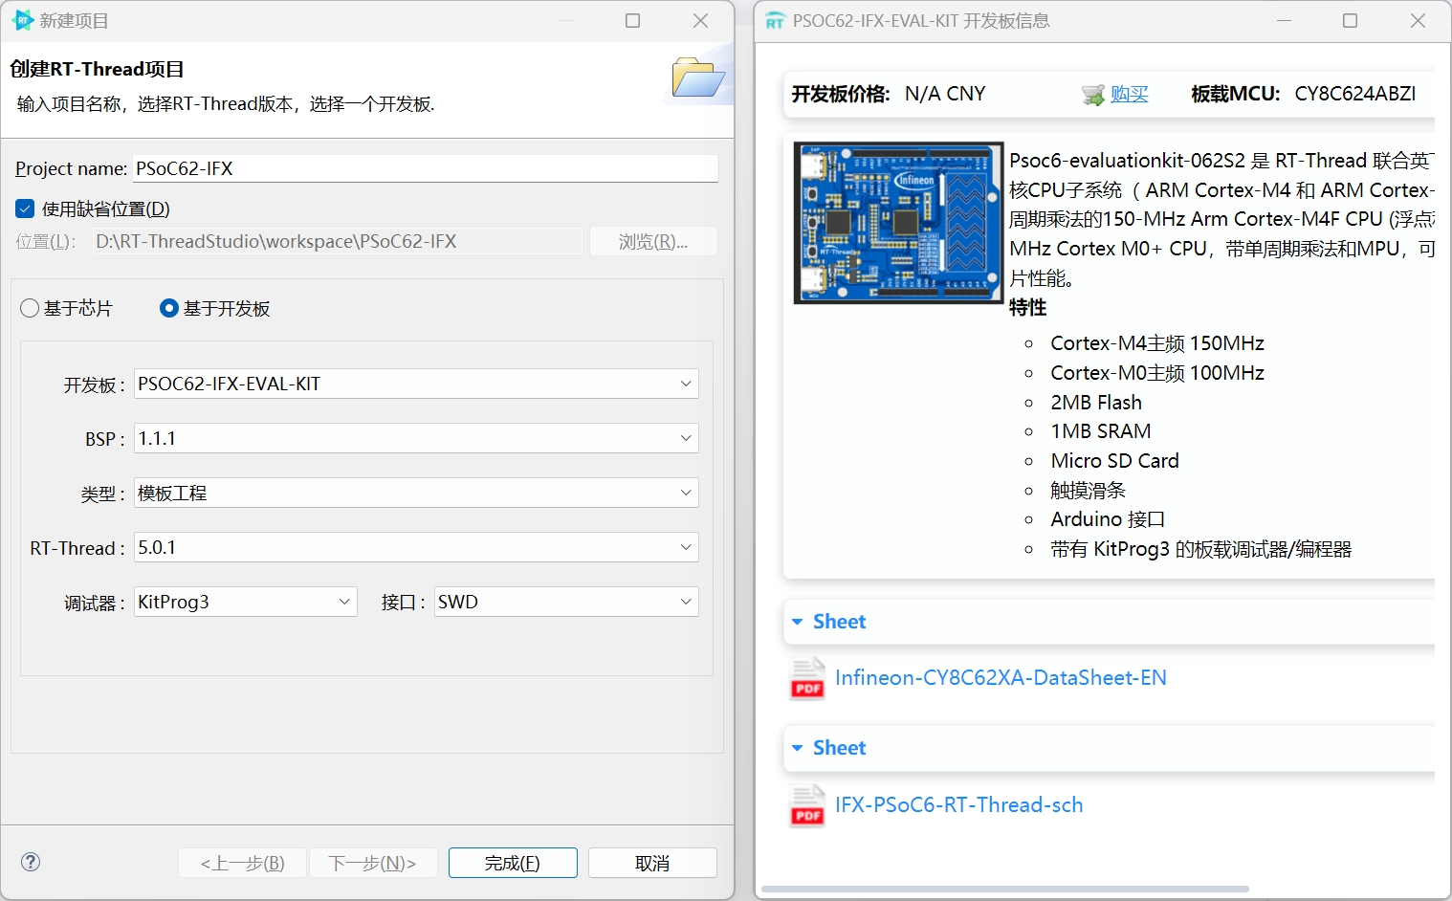Click the KitProg3 板载调试器/编程器 feature line
Image resolution: width=1452 pixels, height=901 pixels.
pos(1200,549)
